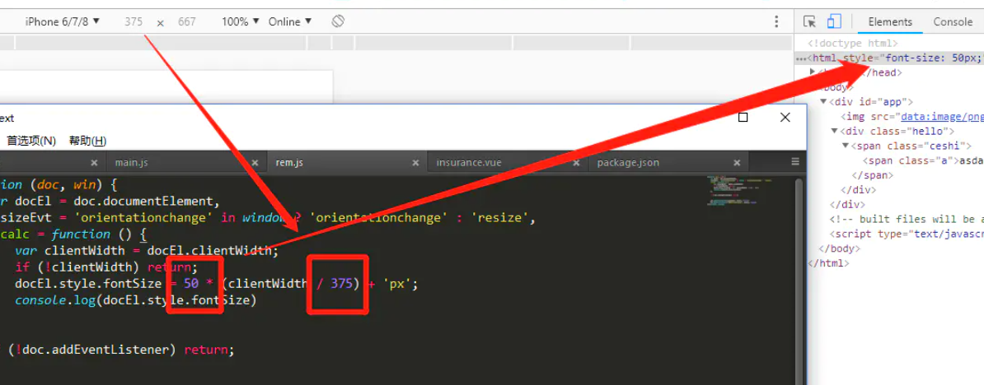Click the console.log line in code
Image resolution: width=984 pixels, height=385 pixels.
click(x=135, y=300)
